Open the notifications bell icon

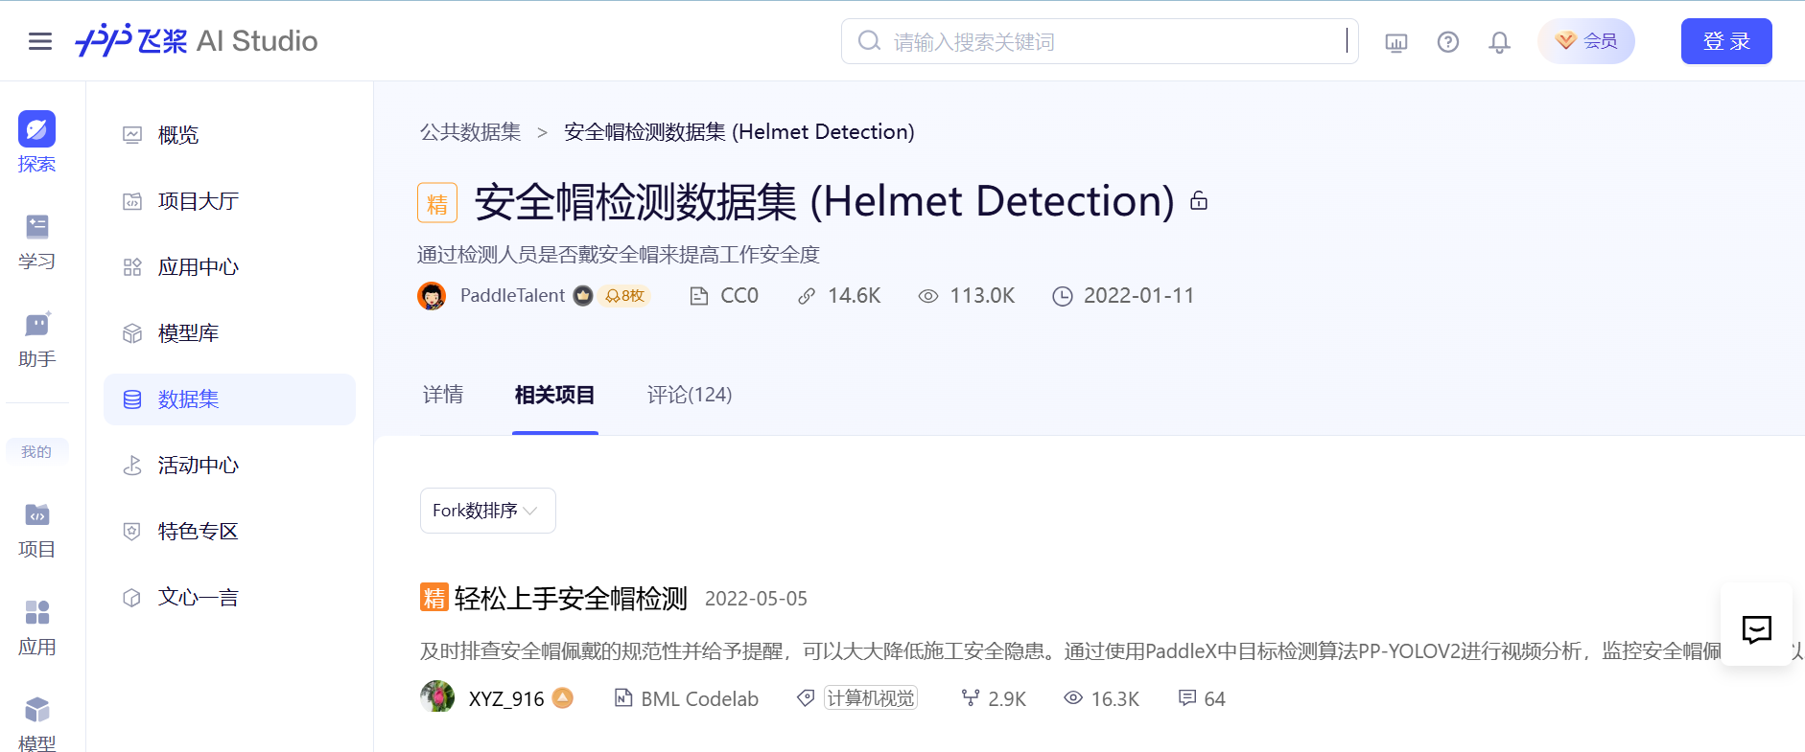point(1500,42)
